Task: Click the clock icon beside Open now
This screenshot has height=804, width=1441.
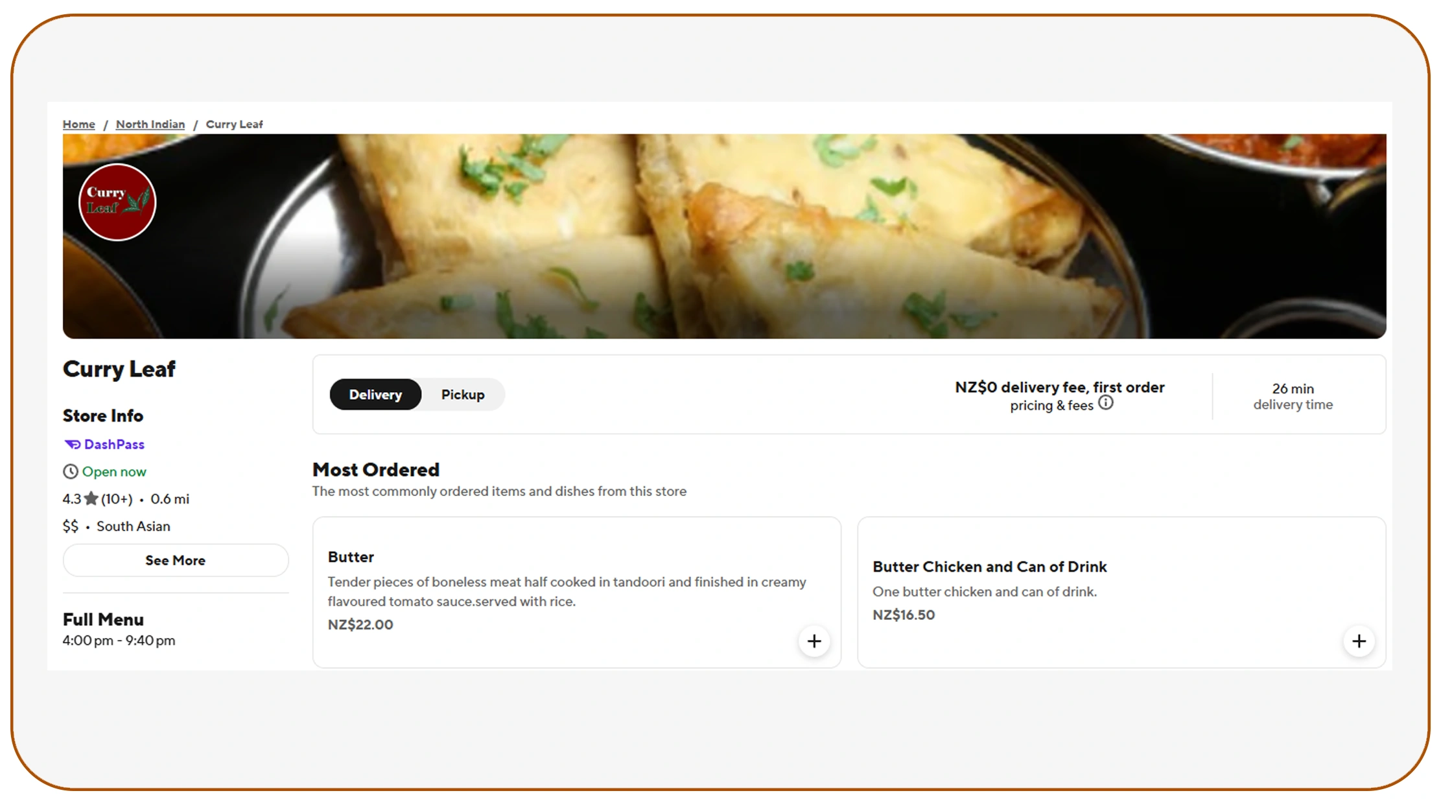Action: pyautogui.click(x=70, y=471)
